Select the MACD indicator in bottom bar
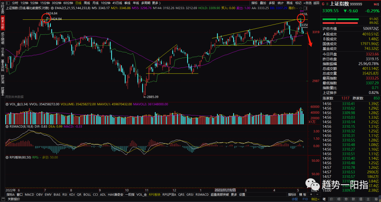The image size is (381, 202). coord(29,195)
